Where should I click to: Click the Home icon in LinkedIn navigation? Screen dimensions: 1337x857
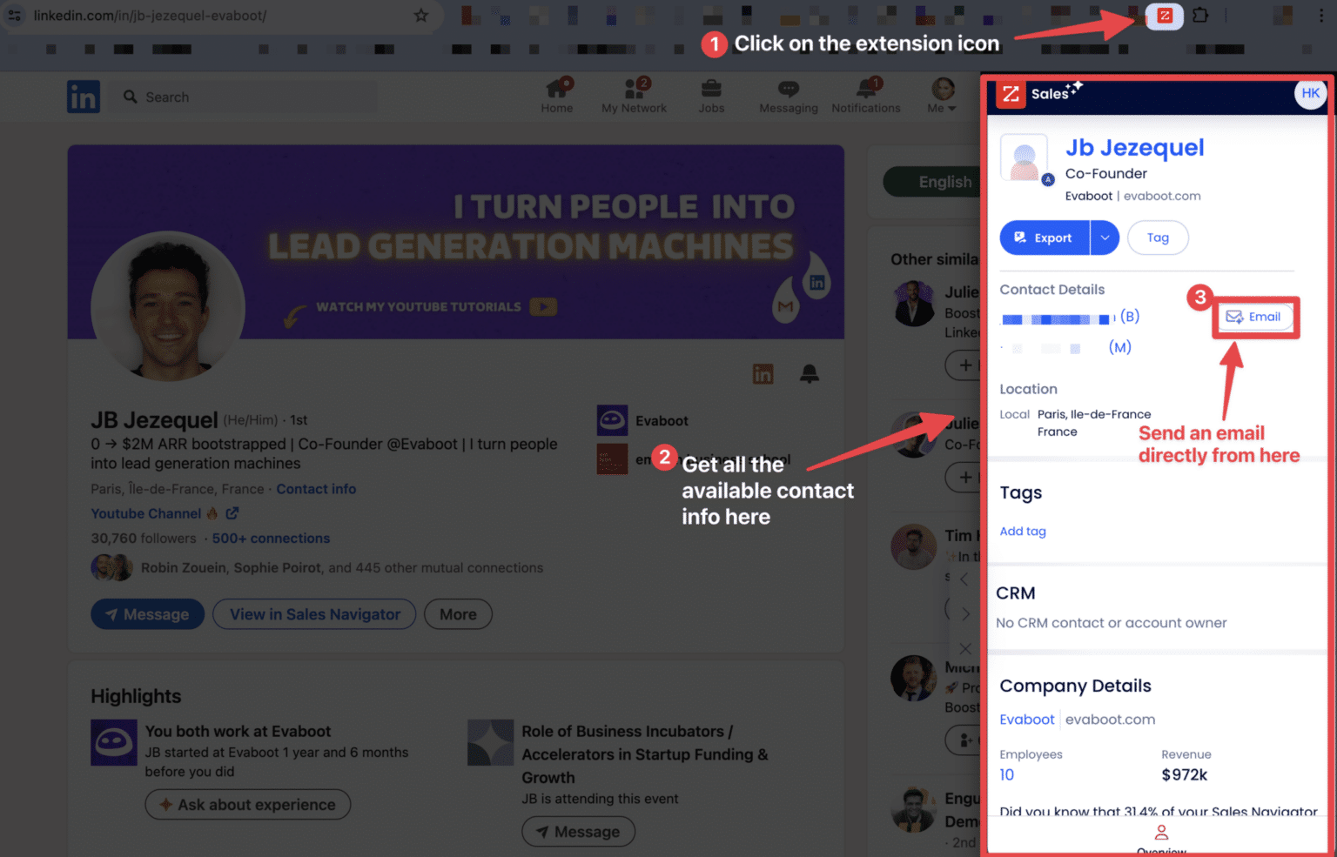556,89
